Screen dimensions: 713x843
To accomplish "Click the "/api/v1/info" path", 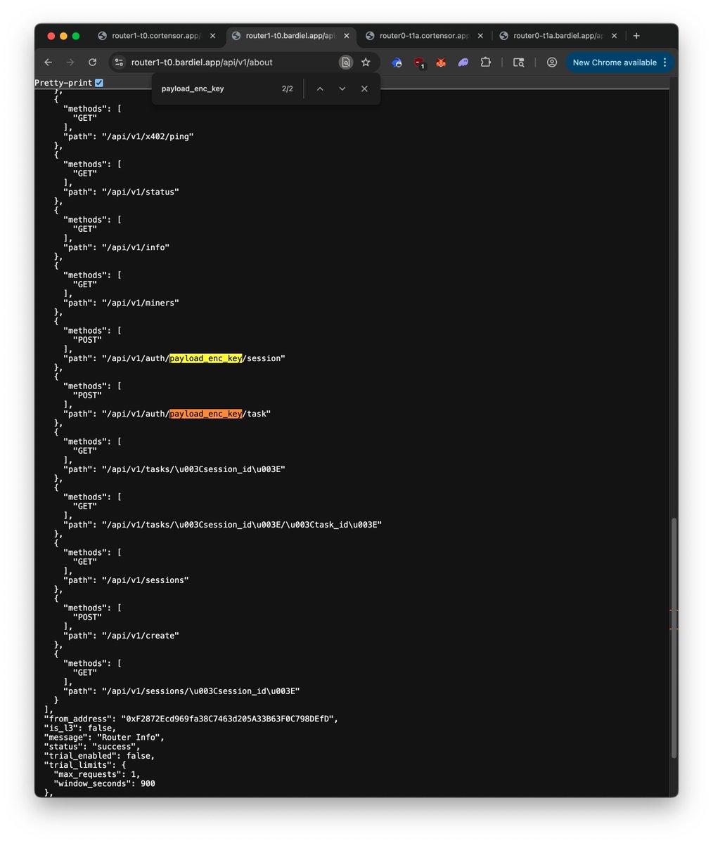I will coord(136,247).
